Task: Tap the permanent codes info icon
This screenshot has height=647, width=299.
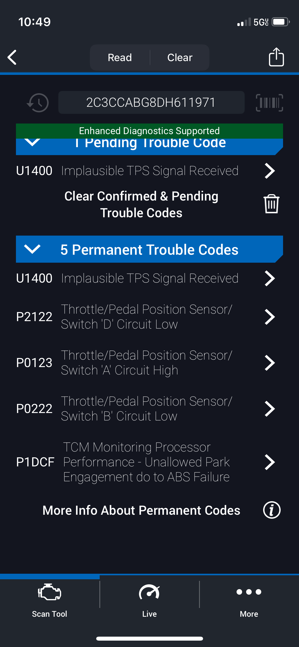Action: pos(272,510)
